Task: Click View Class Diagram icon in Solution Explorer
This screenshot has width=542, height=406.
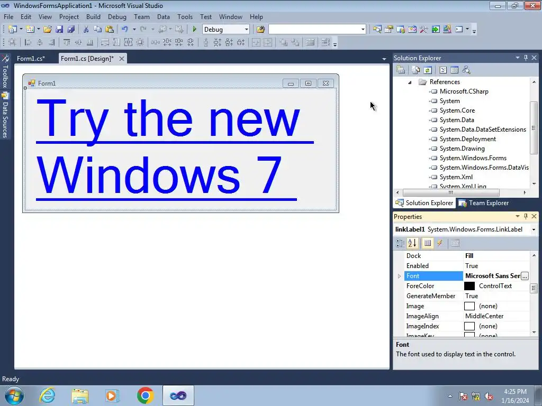Action: 466,70
